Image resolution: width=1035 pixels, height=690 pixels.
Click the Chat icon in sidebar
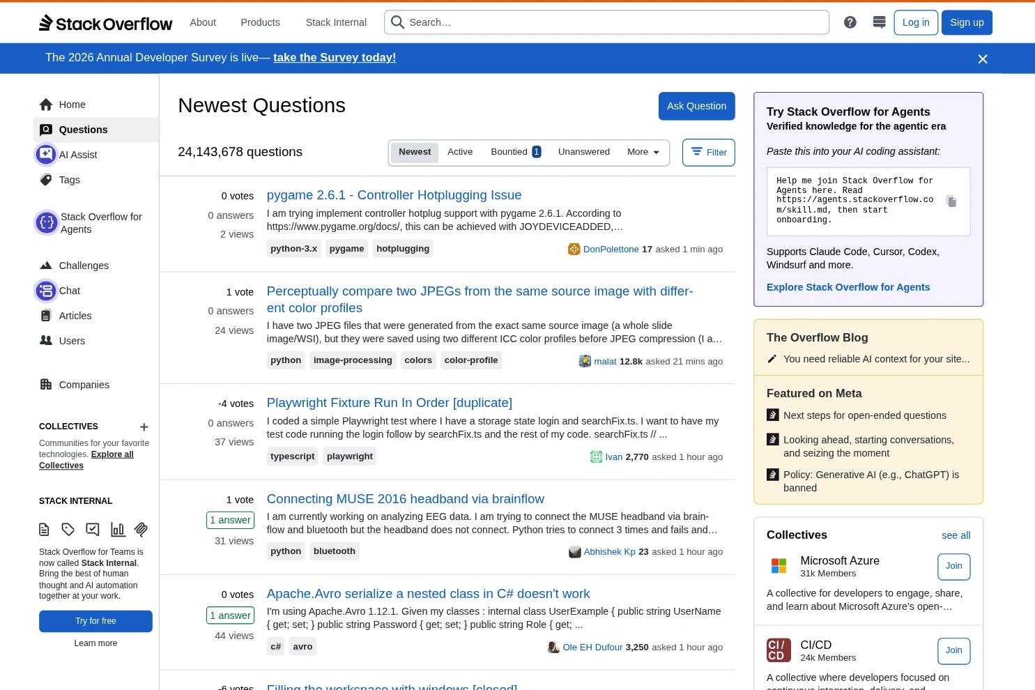click(46, 291)
